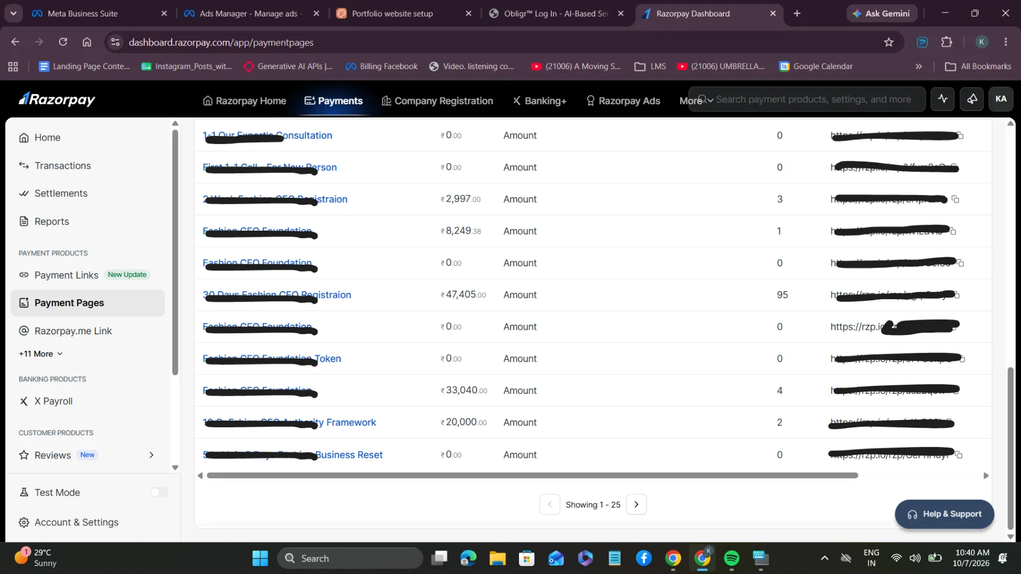Image resolution: width=1021 pixels, height=574 pixels.
Task: Open the KA account avatar menu
Action: pos(1001,99)
